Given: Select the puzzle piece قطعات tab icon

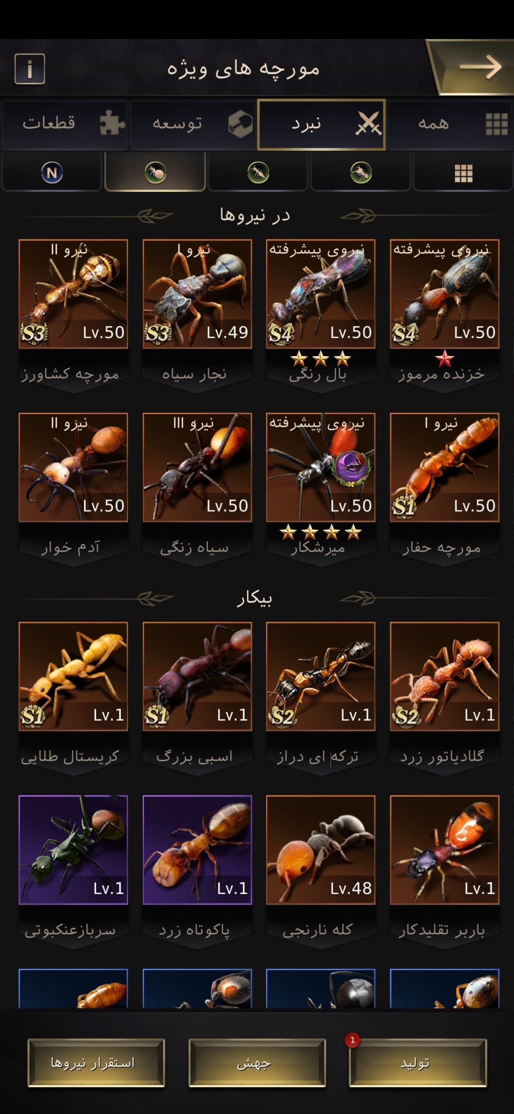Looking at the screenshot, I should click(x=112, y=124).
